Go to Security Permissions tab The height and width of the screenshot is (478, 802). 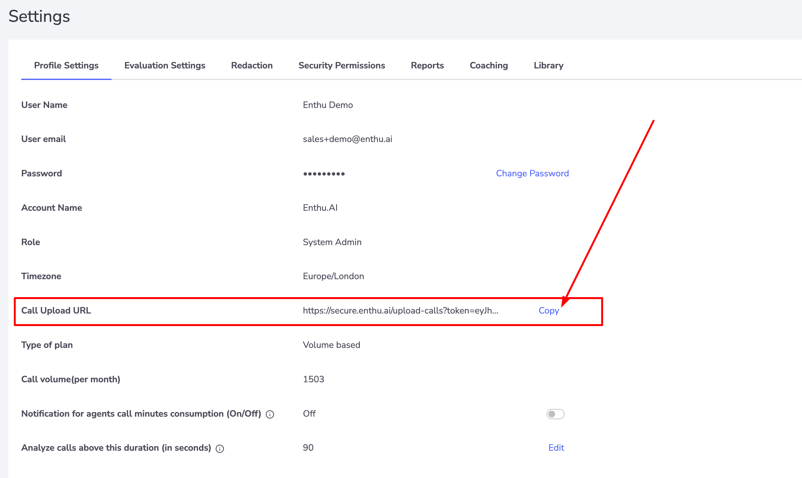(342, 66)
